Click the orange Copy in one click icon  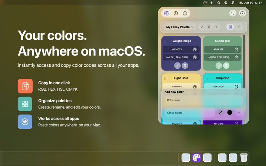pos(25,86)
